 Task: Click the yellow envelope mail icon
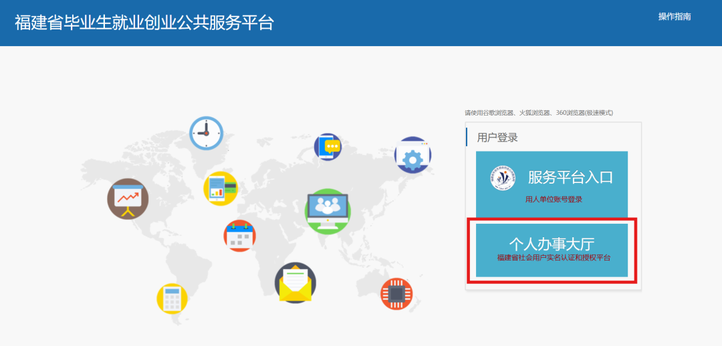(295, 283)
